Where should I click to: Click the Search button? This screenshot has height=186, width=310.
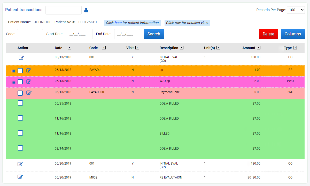154,34
